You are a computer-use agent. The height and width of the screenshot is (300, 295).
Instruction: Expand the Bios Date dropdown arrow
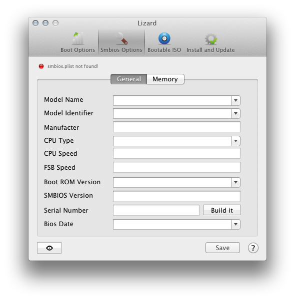tap(235, 224)
